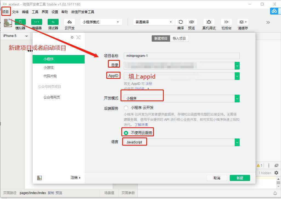281x199 pixels.
Task: Expand hidden toolbar items with double chevron
Action: (268, 22)
